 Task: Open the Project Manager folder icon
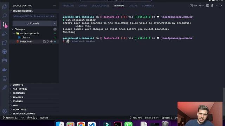coord(5,61)
